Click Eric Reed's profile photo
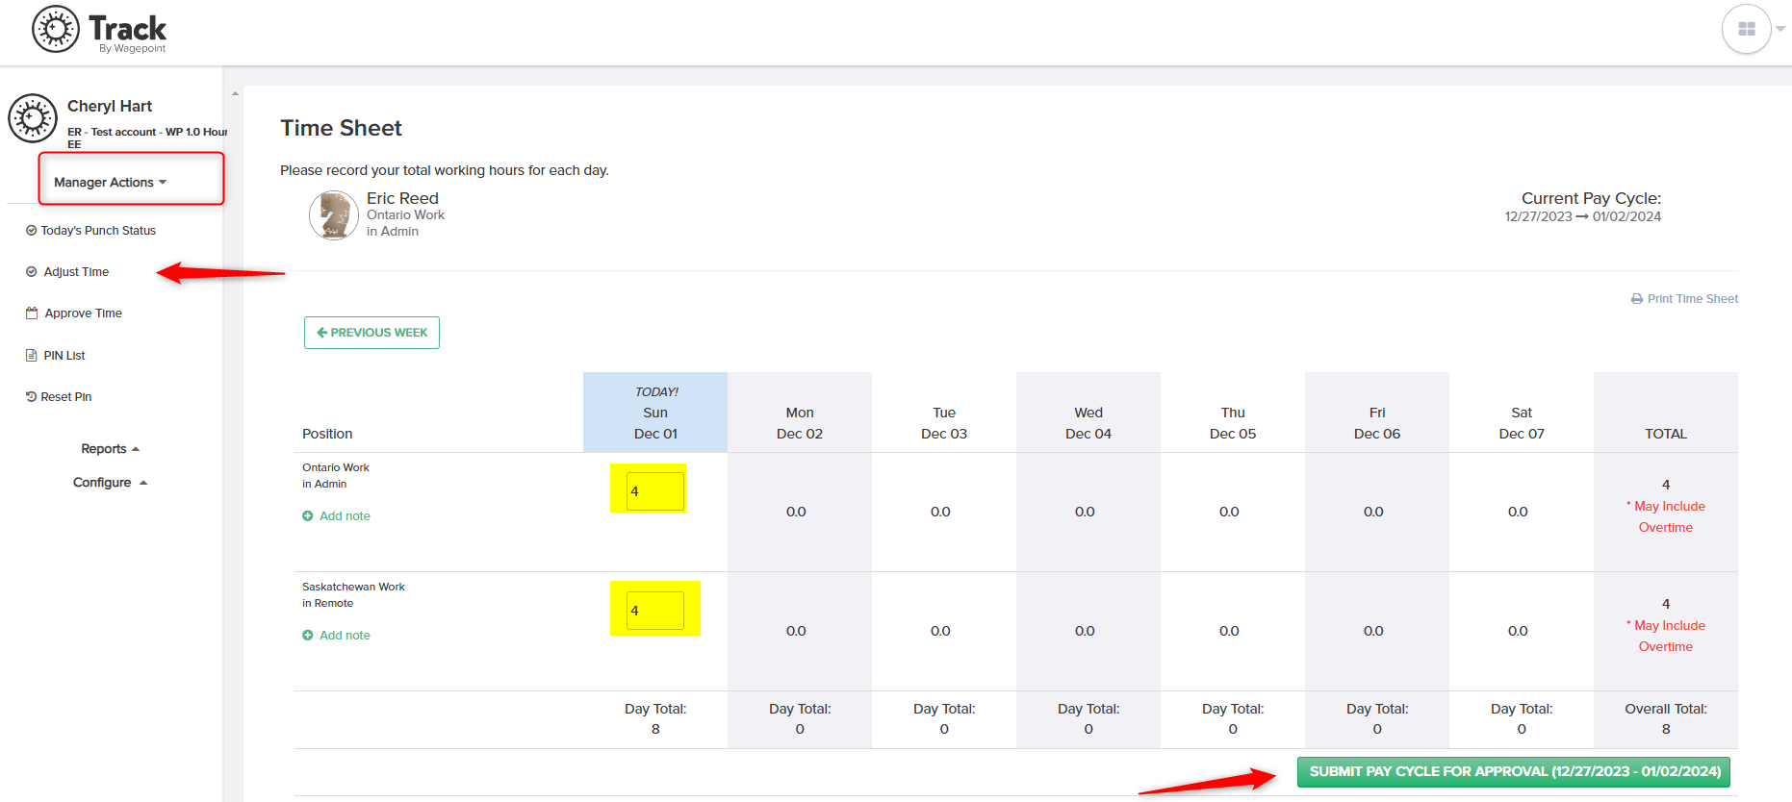 [334, 214]
